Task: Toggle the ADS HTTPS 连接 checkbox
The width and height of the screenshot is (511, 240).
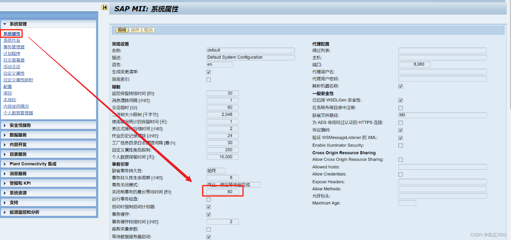Action: coord(401,123)
